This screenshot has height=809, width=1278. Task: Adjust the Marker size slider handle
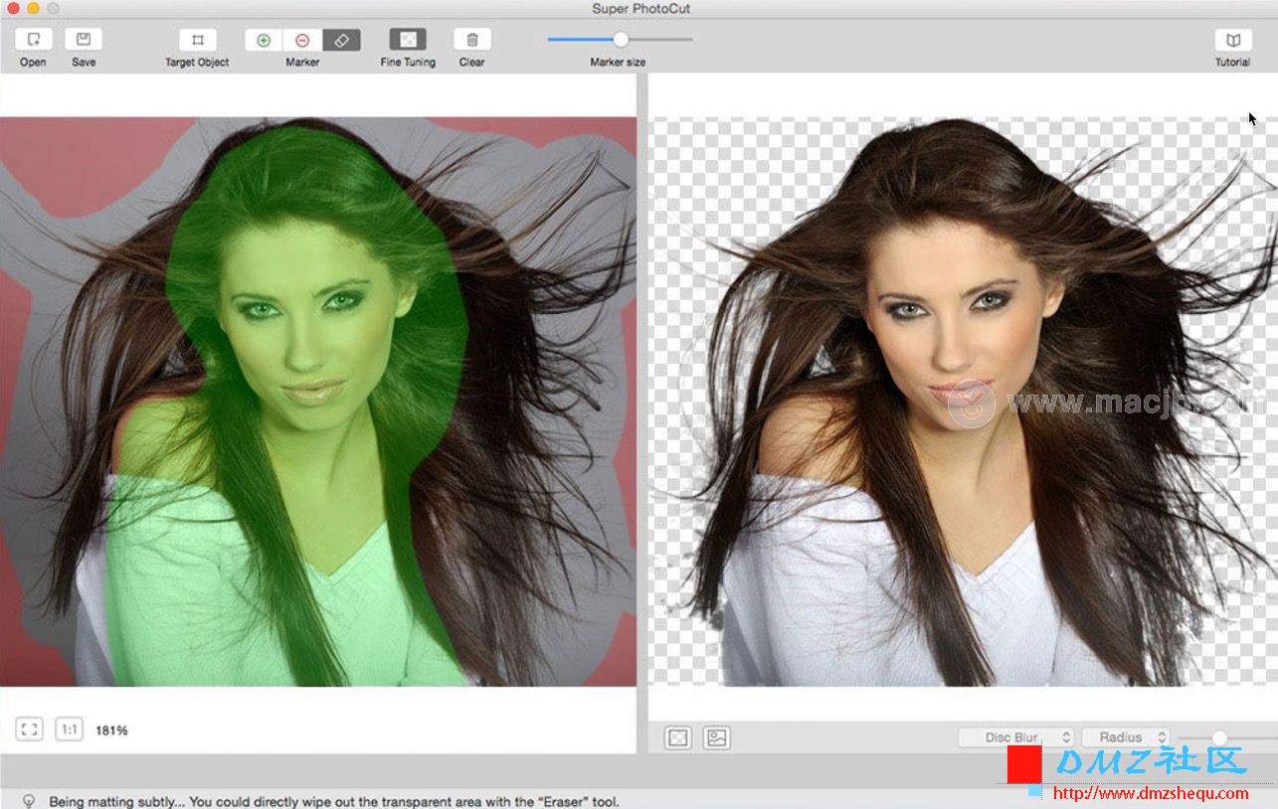click(621, 39)
